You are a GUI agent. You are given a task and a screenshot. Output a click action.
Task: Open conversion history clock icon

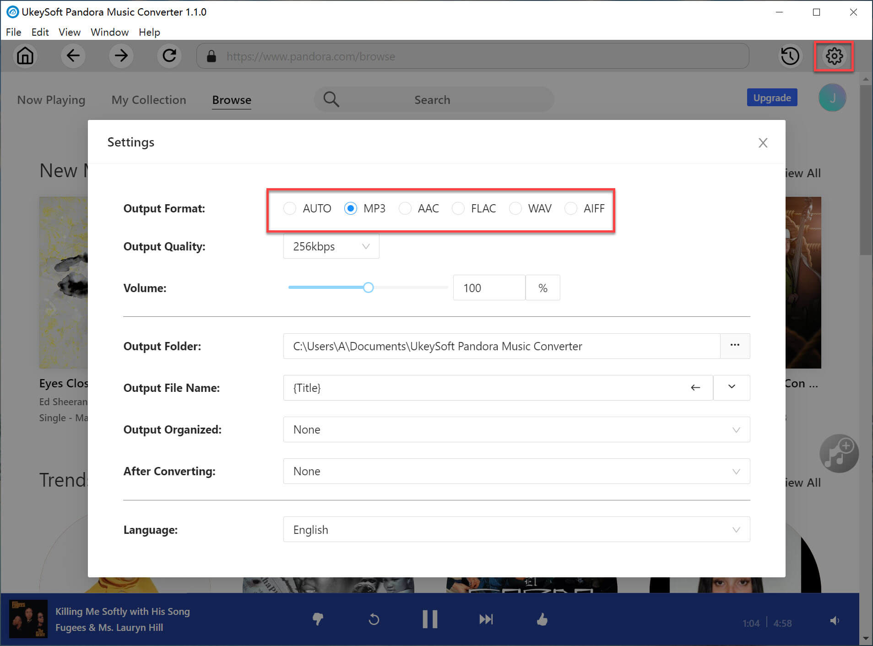pos(790,56)
